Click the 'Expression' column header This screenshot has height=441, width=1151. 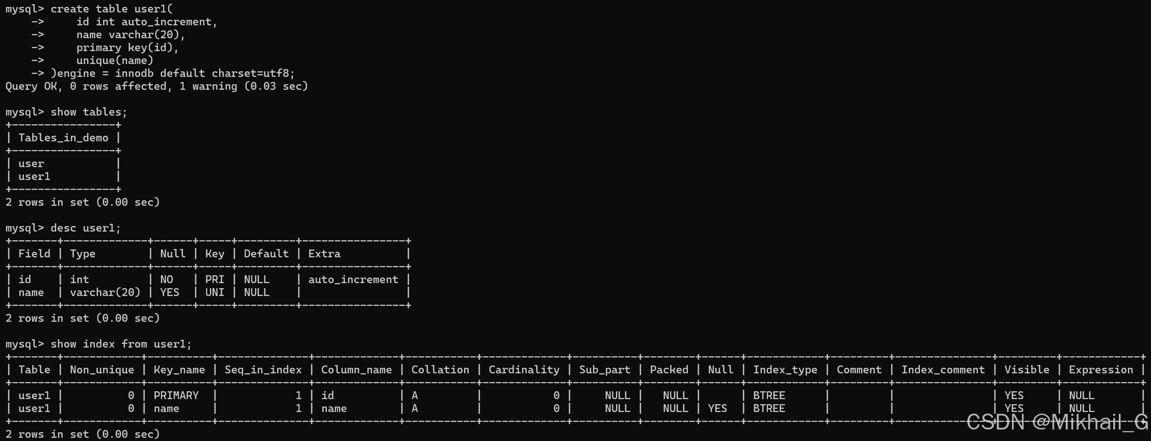pyautogui.click(x=1101, y=370)
